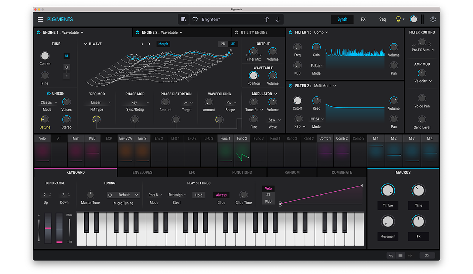Open Filter 2 MultiMode type dropdown

tap(325, 86)
